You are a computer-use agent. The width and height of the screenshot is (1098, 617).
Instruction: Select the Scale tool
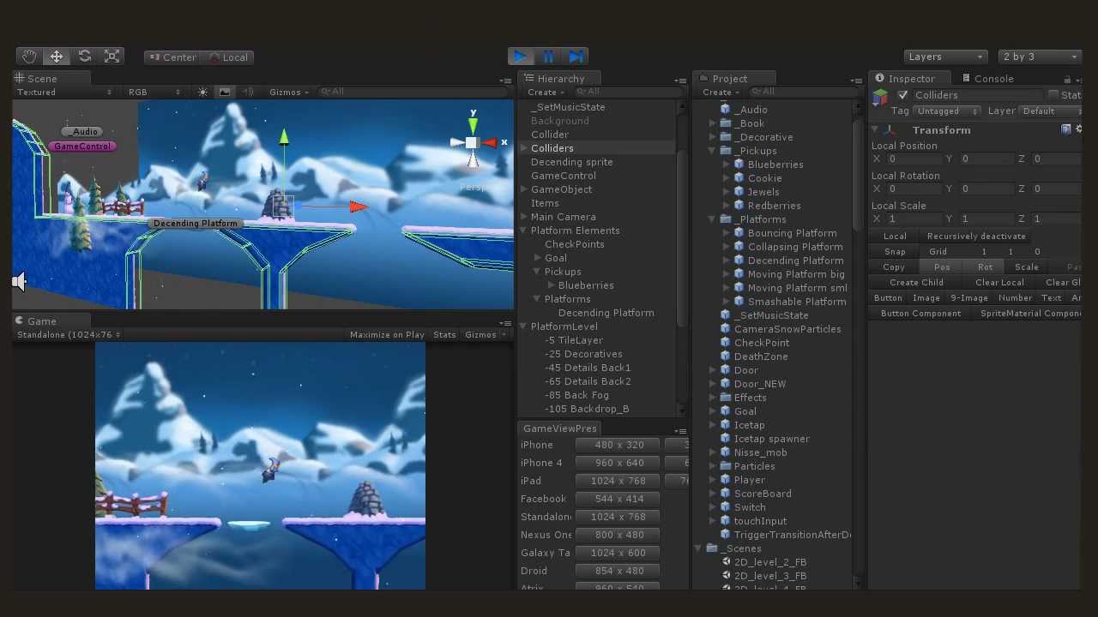[112, 57]
